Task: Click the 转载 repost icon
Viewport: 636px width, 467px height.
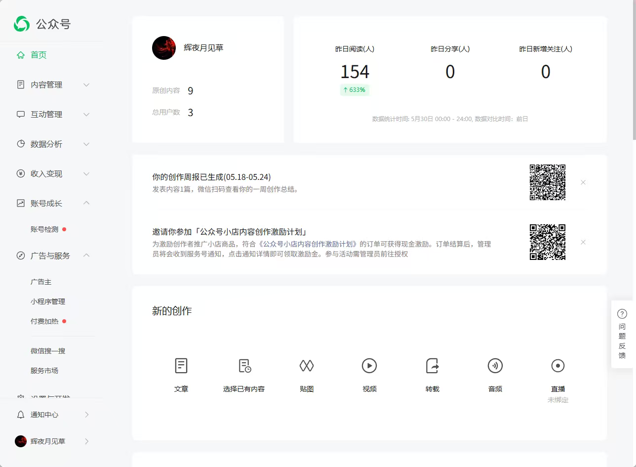Action: point(432,366)
